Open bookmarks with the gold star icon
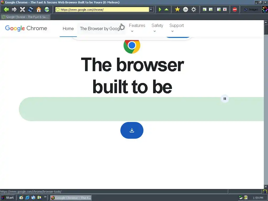 pyautogui.click(x=177, y=9)
